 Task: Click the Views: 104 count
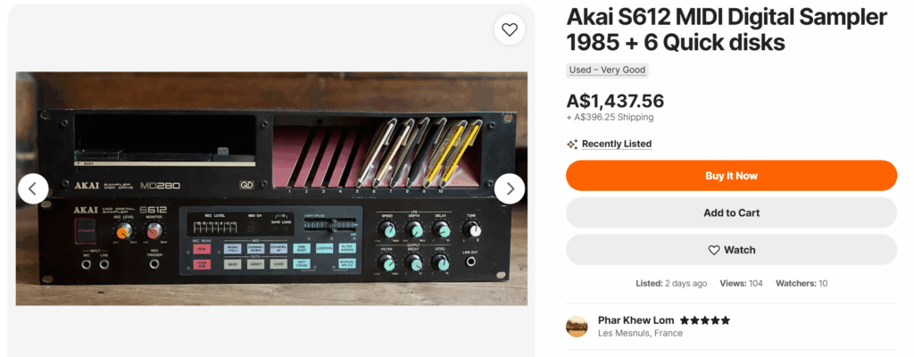pos(743,283)
